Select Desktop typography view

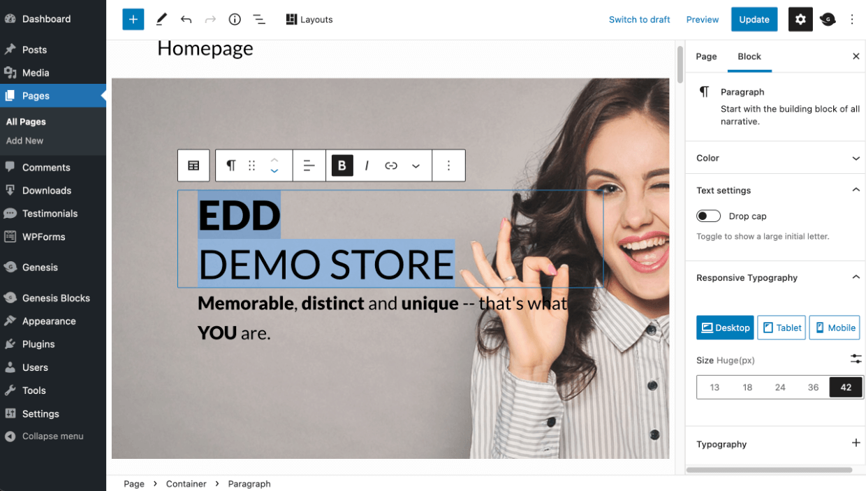[x=725, y=328]
